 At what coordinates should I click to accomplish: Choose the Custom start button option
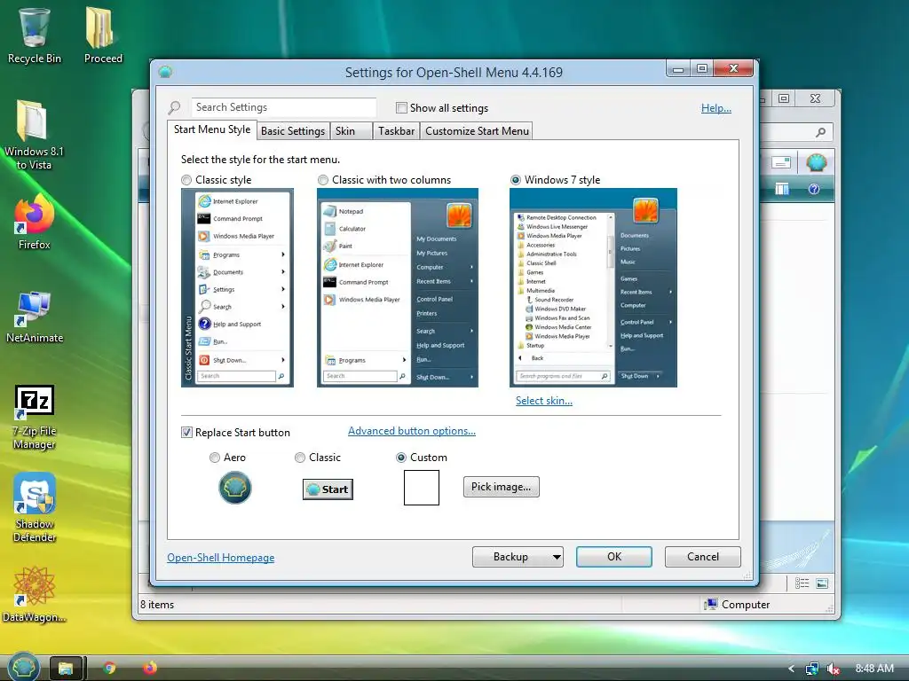tap(400, 458)
